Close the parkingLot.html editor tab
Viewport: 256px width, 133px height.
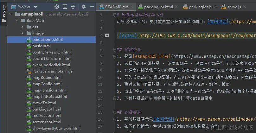pos(176,7)
